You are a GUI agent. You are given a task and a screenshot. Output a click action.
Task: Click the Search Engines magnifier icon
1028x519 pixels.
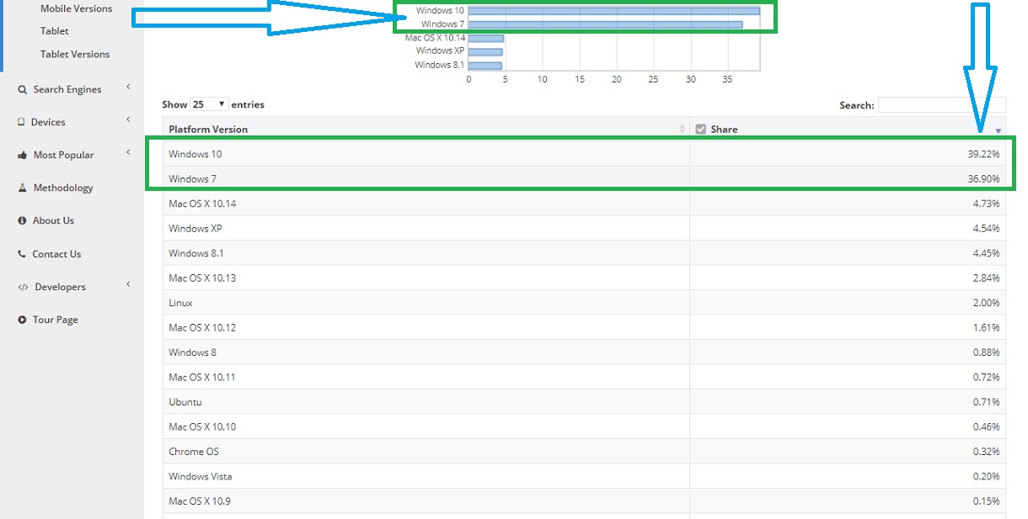(22, 89)
